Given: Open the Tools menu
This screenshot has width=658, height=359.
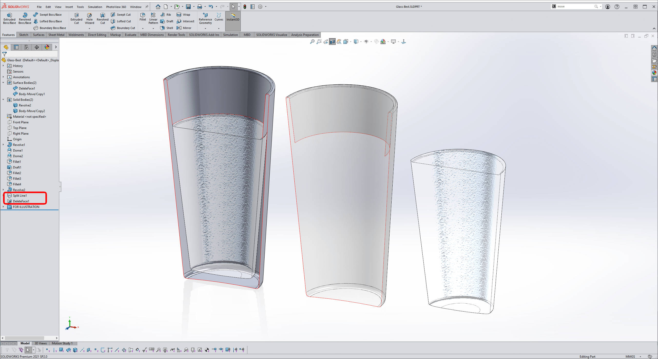Looking at the screenshot, I should pyautogui.click(x=80, y=7).
